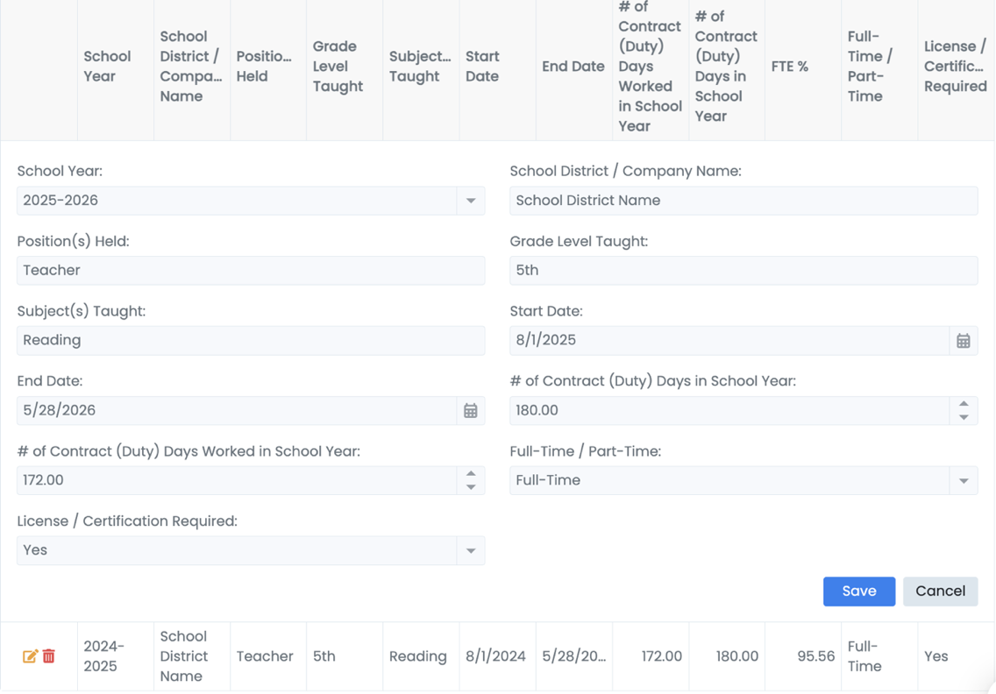Click the FTE % column header
The width and height of the screenshot is (996, 694).
pos(789,67)
